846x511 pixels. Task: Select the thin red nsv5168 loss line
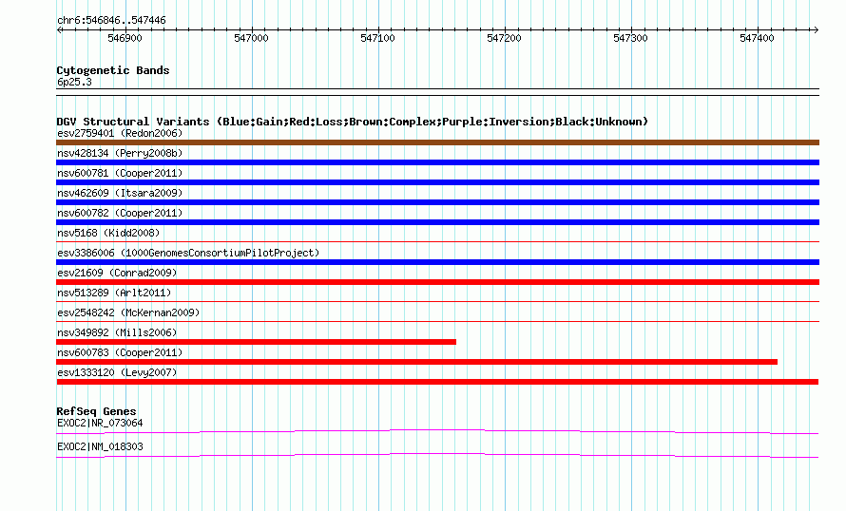(x=437, y=241)
